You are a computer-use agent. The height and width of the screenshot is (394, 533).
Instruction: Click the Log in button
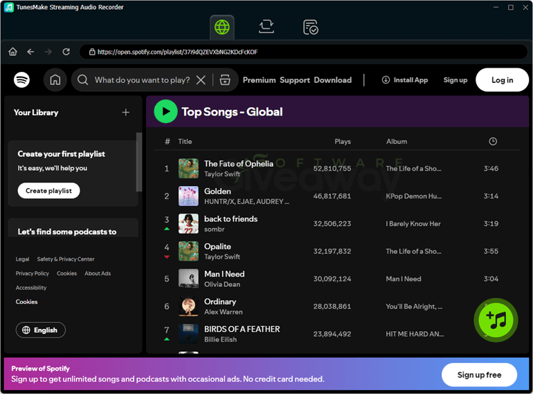coord(502,79)
